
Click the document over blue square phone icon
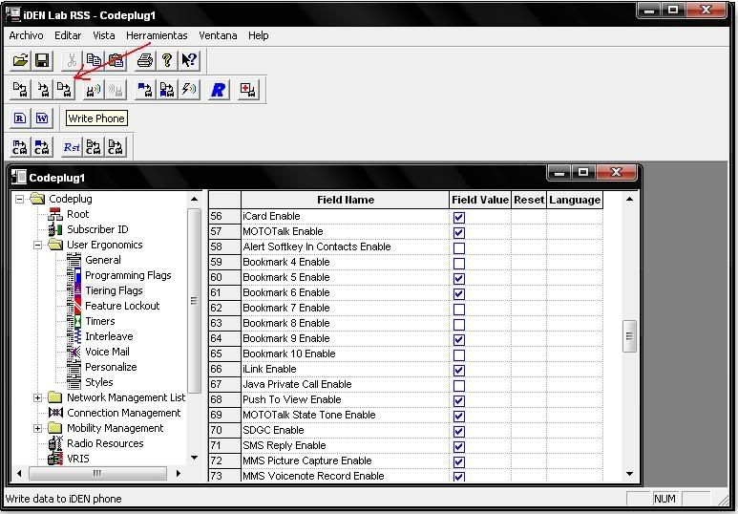167,89
